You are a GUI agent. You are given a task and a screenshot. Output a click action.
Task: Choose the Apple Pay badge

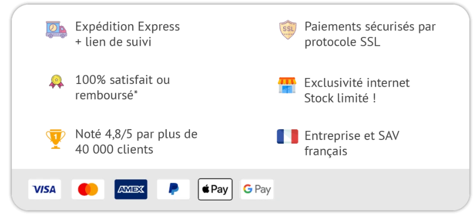pyautogui.click(x=215, y=189)
